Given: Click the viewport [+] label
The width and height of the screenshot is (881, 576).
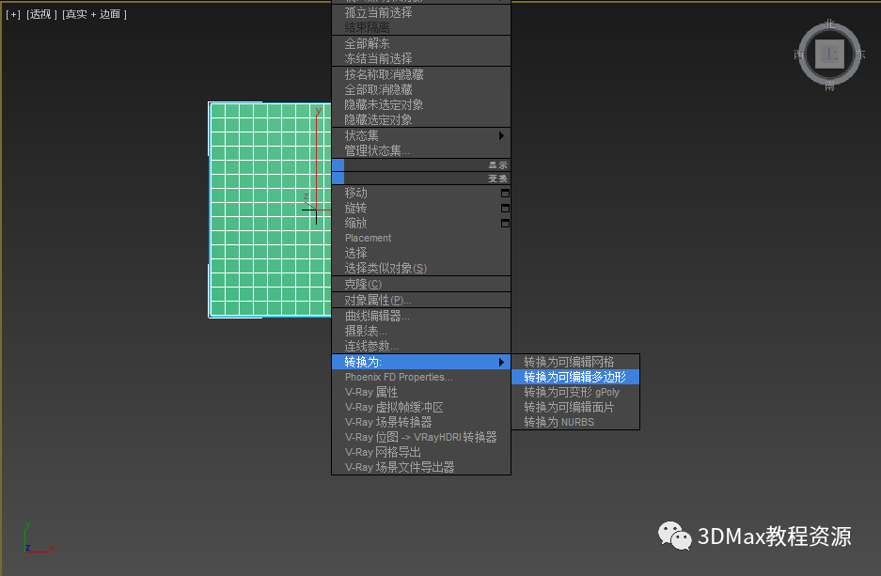Looking at the screenshot, I should (x=13, y=15).
